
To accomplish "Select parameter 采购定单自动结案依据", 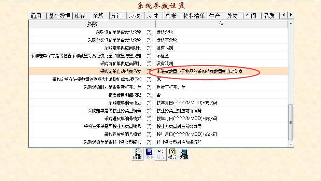I will tap(121, 71).
